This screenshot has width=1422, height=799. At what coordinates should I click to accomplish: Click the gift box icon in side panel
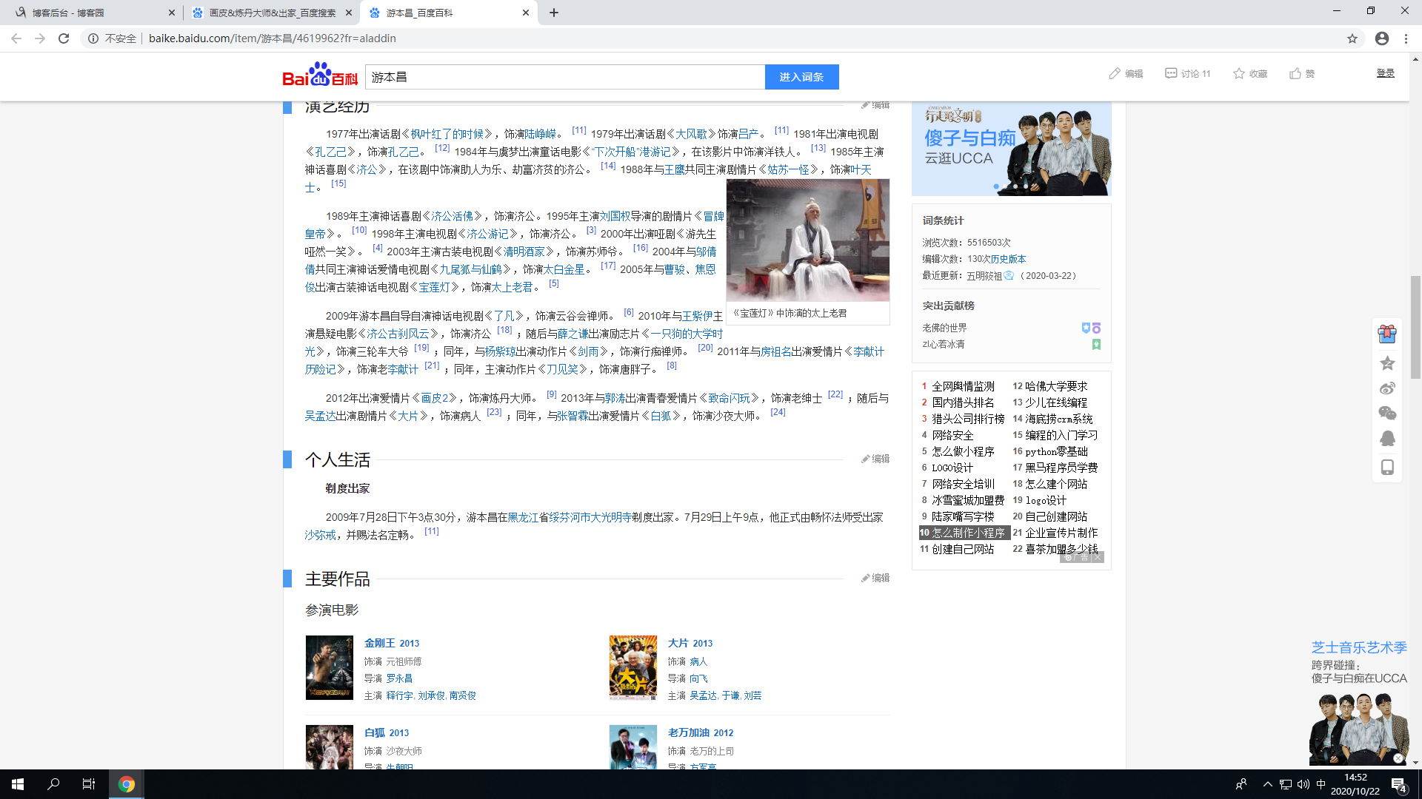coord(1387,334)
